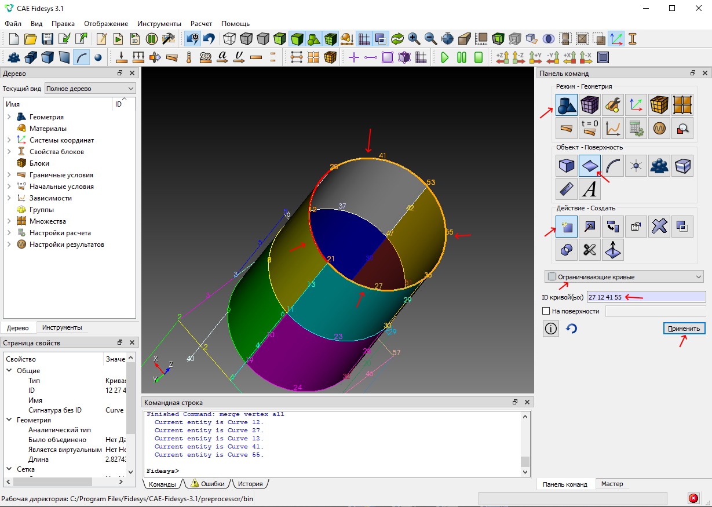Select the Curve object icon in command panel

click(x=613, y=166)
